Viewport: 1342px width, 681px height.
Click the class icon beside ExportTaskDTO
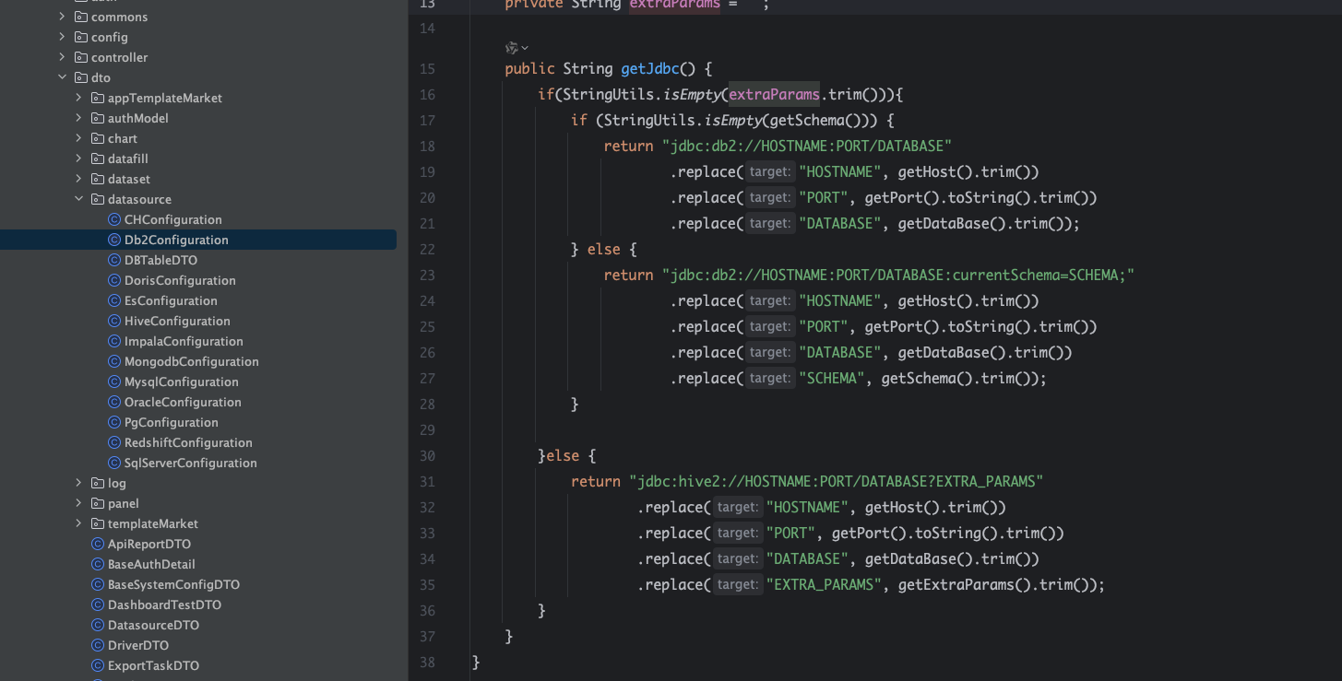tap(98, 665)
